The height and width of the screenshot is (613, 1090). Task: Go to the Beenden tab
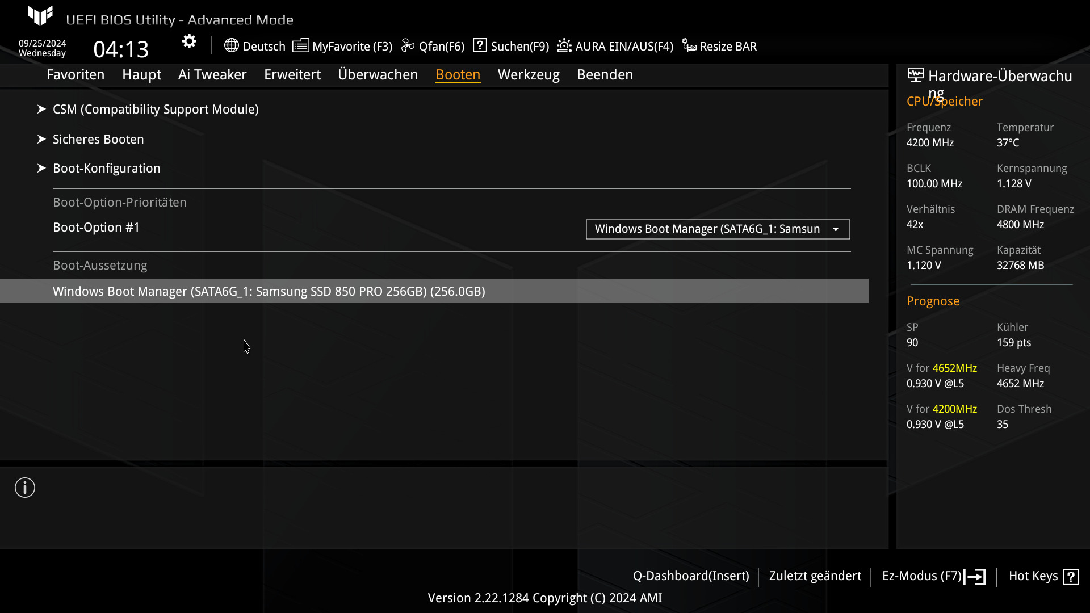pyautogui.click(x=605, y=74)
